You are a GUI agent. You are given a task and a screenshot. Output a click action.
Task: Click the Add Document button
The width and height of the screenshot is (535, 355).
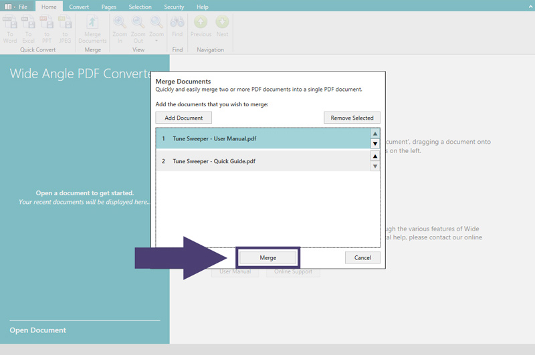coord(183,118)
